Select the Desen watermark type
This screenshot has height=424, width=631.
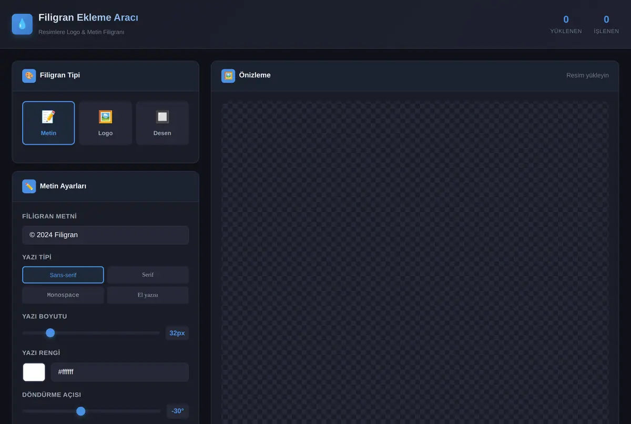click(162, 123)
